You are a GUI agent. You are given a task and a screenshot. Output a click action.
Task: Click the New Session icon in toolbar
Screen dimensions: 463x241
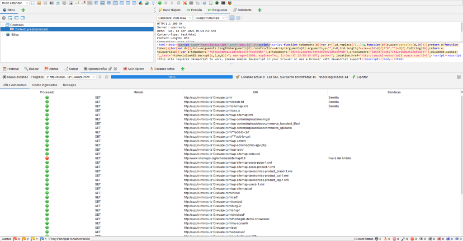(x=33, y=3)
